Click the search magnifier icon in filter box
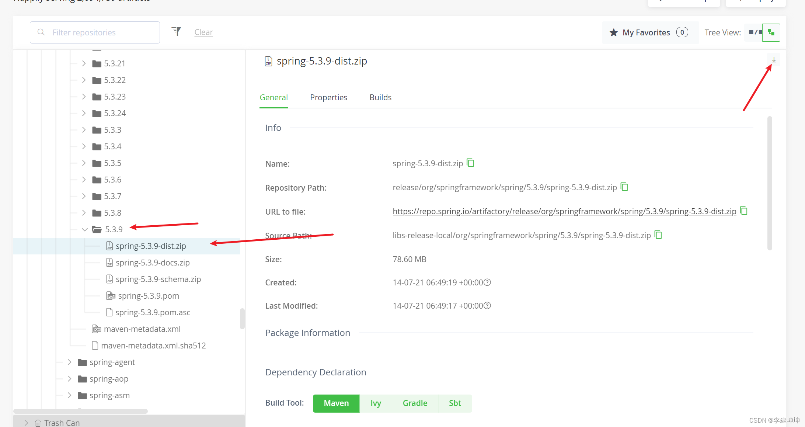Image resolution: width=805 pixels, height=427 pixels. [41, 32]
